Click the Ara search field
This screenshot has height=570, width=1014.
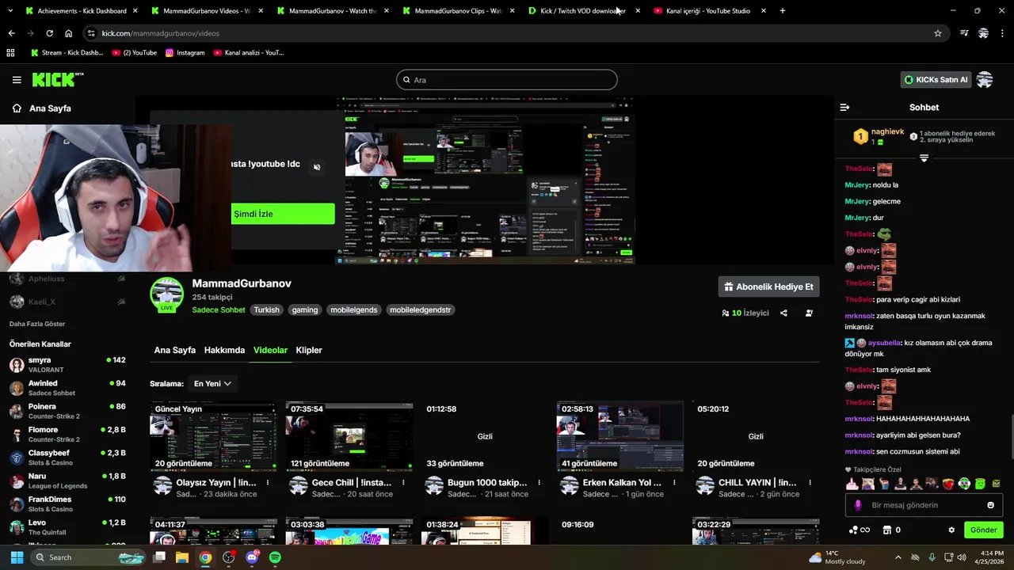click(507, 80)
